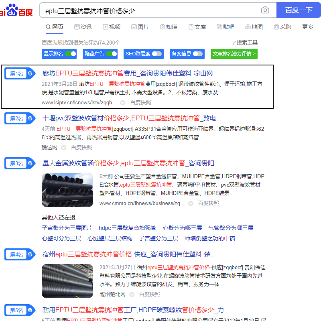Screen dimensions: 321x321
Task: Click the 随州楚北网 source link
Action: tap(113, 294)
